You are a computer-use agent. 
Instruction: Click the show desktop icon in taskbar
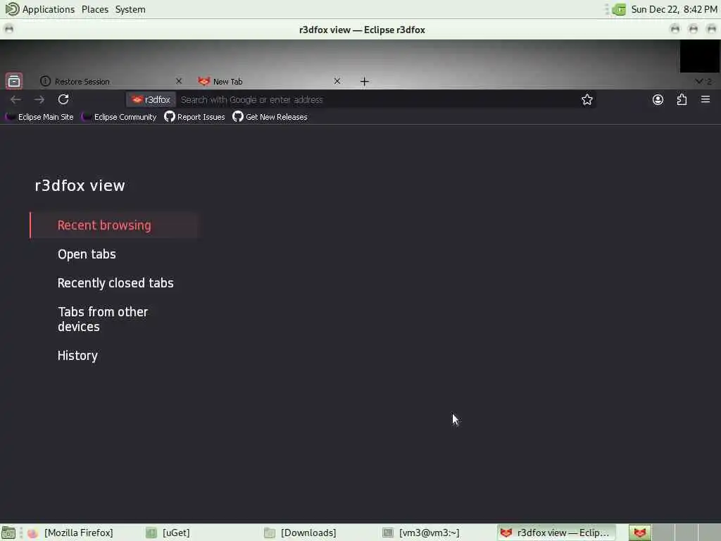(x=8, y=533)
